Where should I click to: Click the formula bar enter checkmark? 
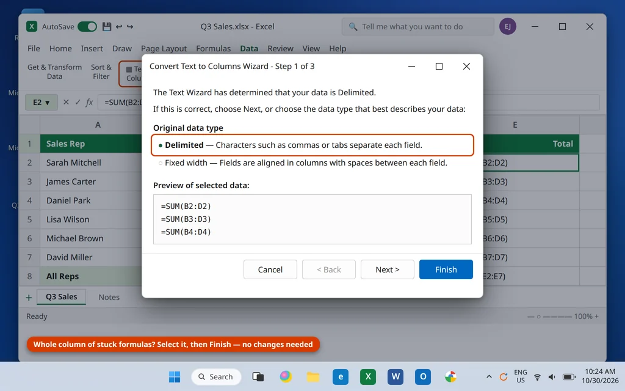point(78,102)
